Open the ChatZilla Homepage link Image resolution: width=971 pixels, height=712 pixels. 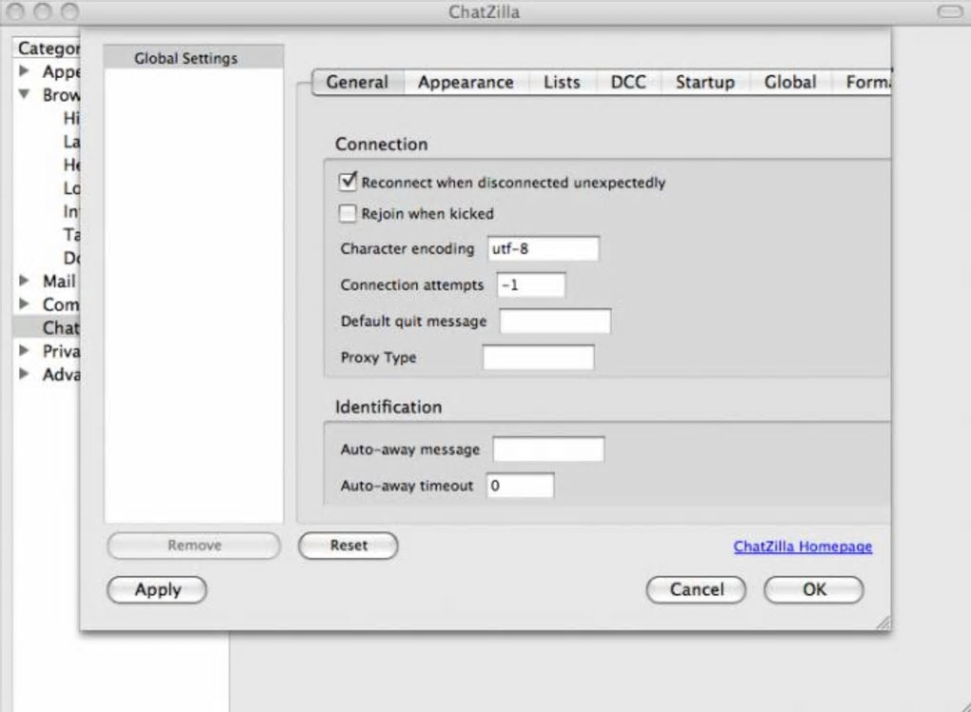(803, 546)
